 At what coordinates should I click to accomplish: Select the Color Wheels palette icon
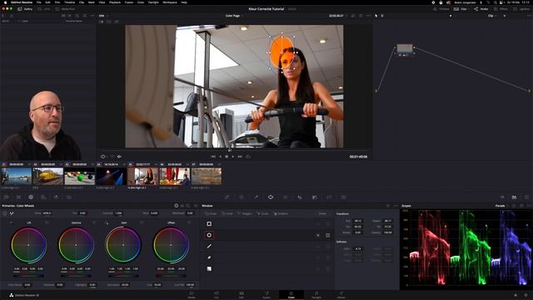click(x=31, y=197)
